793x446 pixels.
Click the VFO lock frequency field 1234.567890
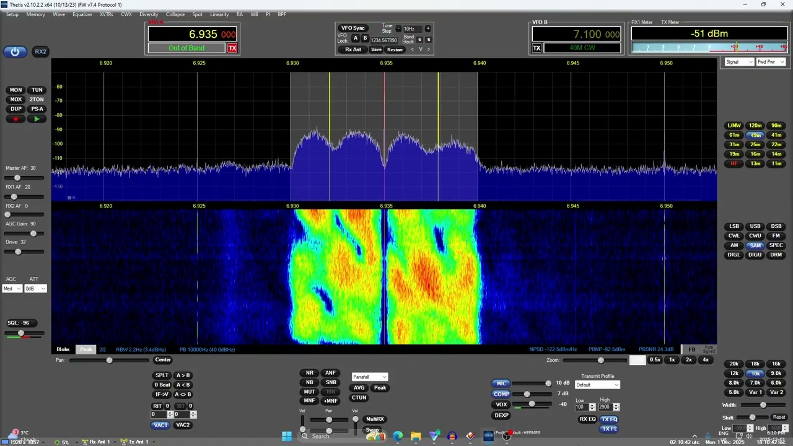tap(383, 40)
